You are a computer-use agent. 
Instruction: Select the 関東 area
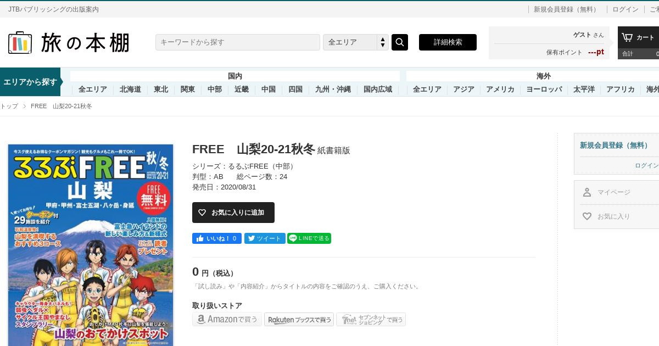click(188, 90)
